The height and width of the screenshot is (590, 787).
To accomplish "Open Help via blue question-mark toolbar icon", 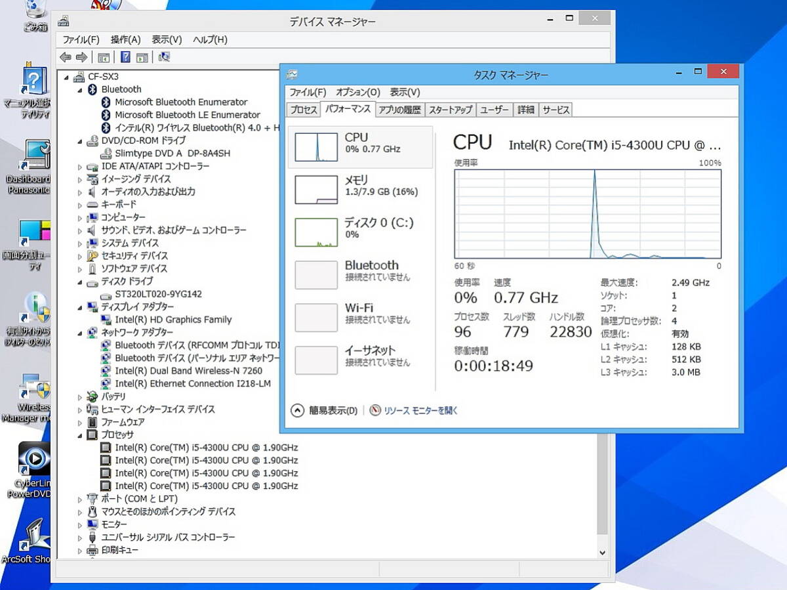I will pos(125,57).
